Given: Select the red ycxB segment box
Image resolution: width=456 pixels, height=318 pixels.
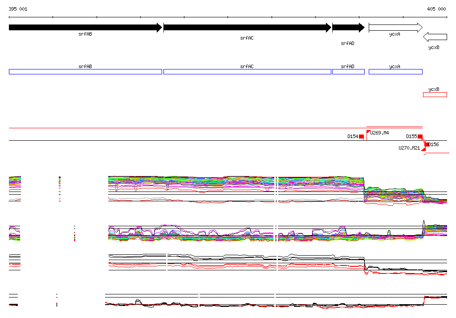Looking at the screenshot, I should 435,94.
